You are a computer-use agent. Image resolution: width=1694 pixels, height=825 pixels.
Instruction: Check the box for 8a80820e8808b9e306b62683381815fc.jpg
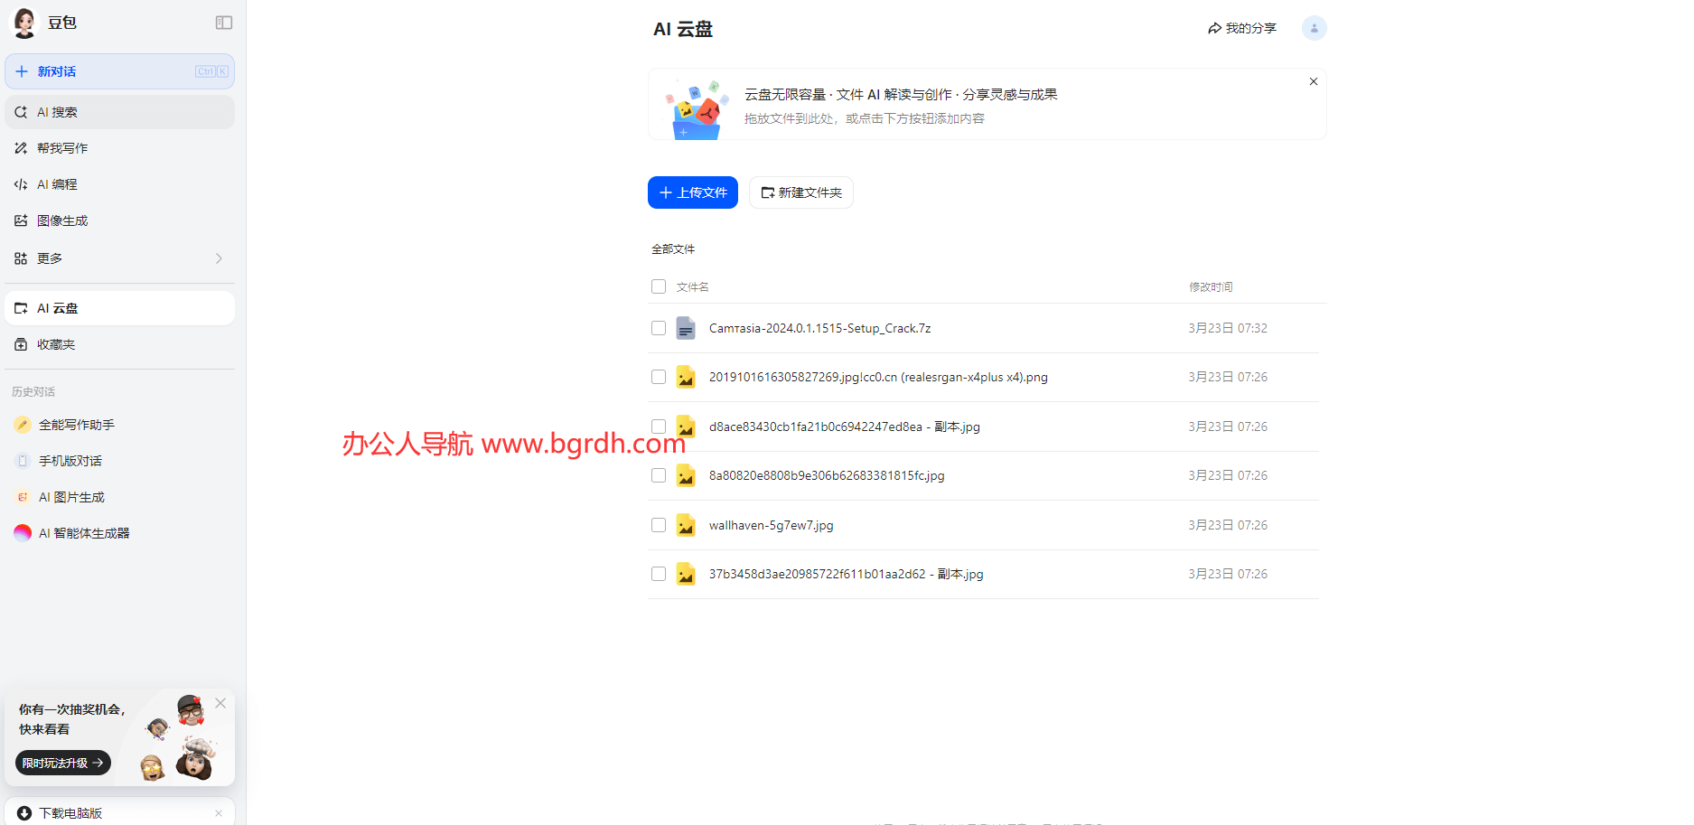[659, 475]
